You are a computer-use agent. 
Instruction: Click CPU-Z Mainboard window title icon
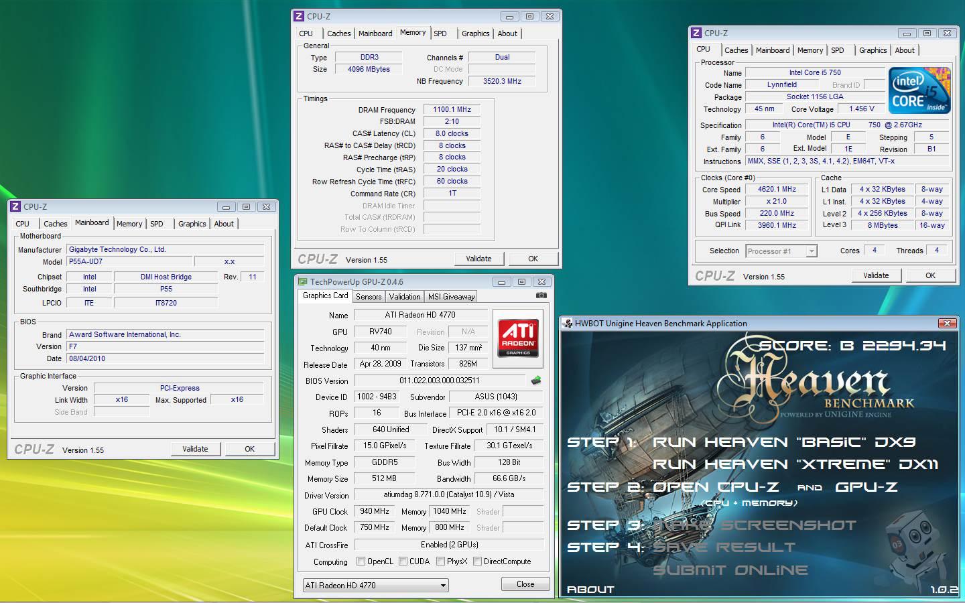(15, 207)
